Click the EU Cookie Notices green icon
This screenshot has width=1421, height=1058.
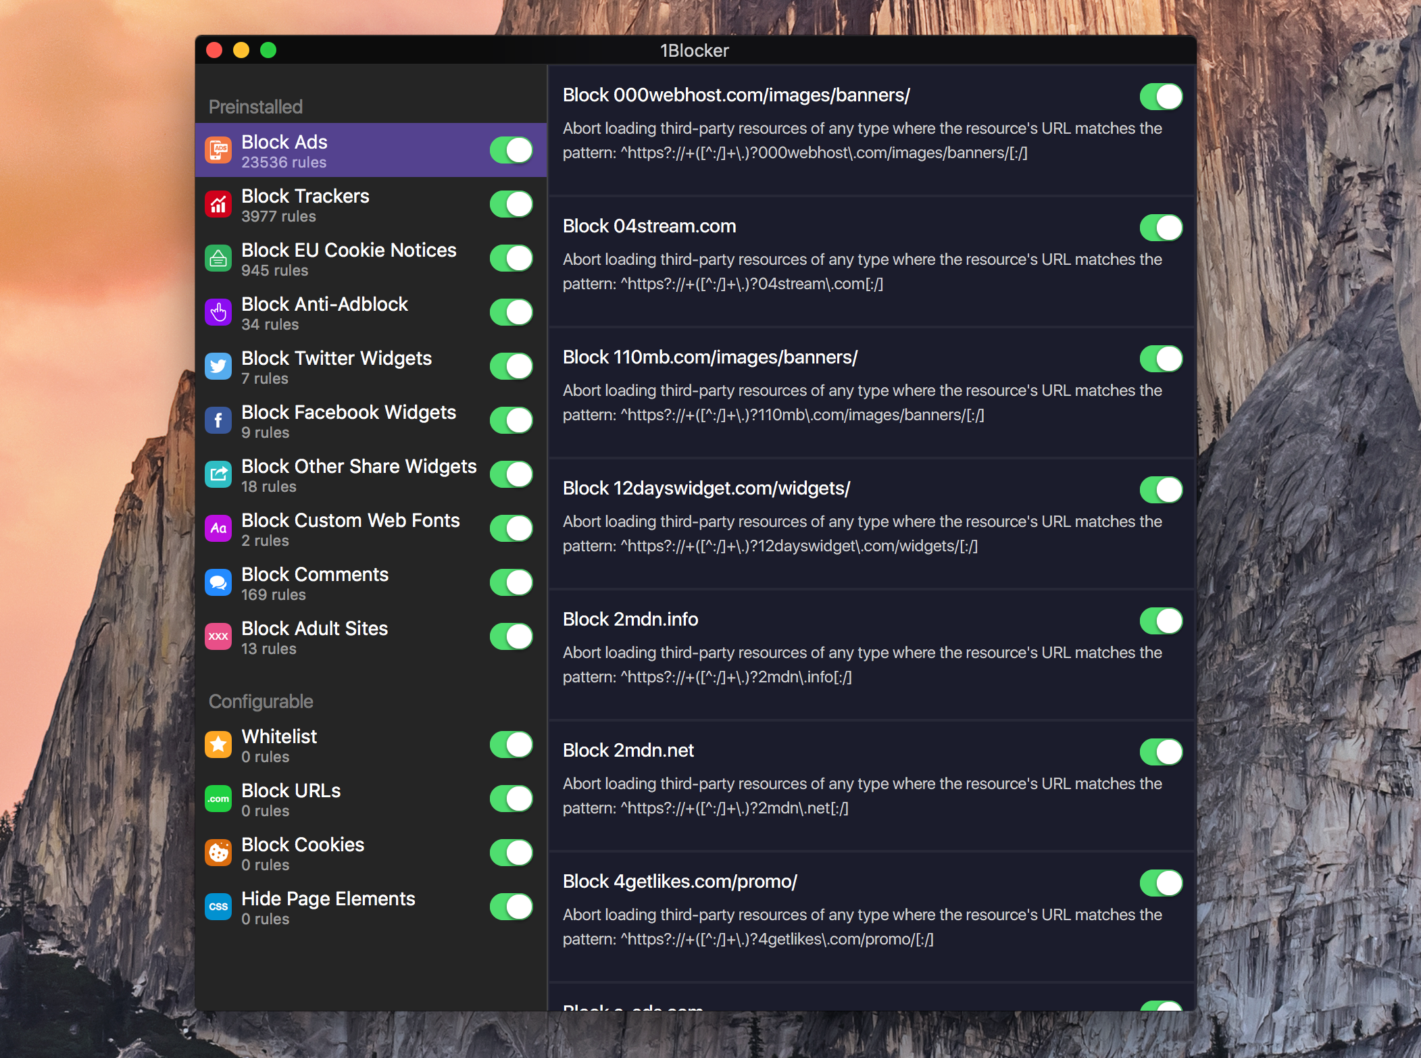218,258
